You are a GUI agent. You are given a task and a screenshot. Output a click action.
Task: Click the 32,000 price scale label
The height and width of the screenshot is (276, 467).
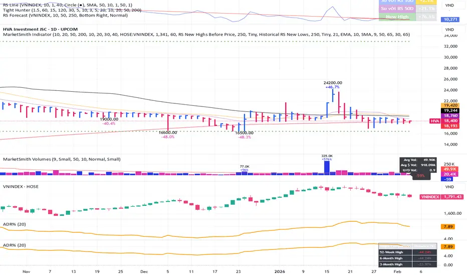pyautogui.click(x=450, y=46)
